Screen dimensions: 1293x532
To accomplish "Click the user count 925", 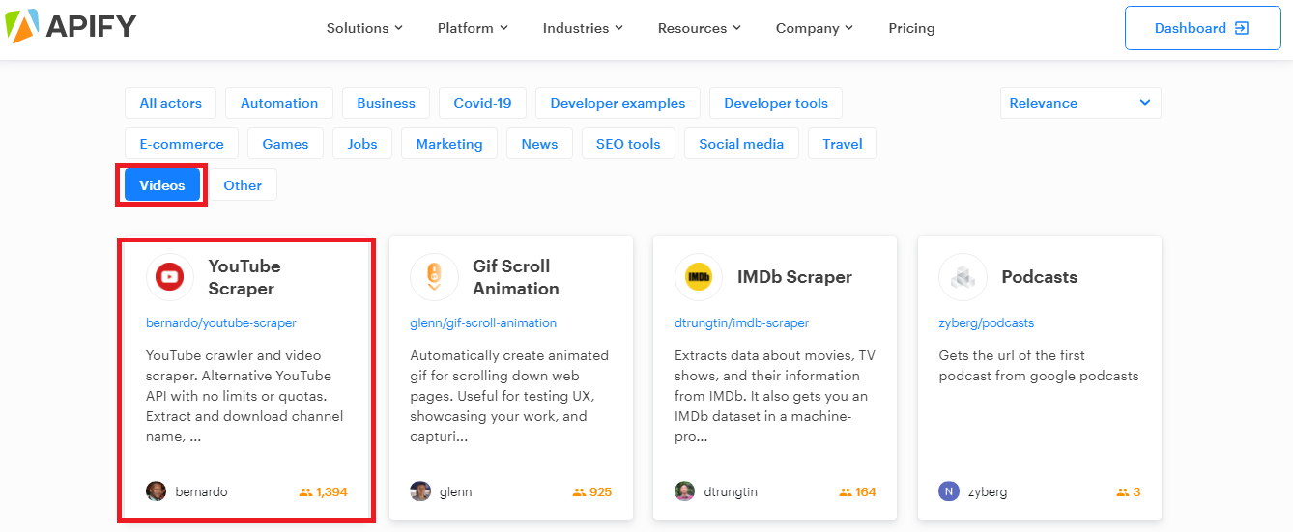I will 600,492.
